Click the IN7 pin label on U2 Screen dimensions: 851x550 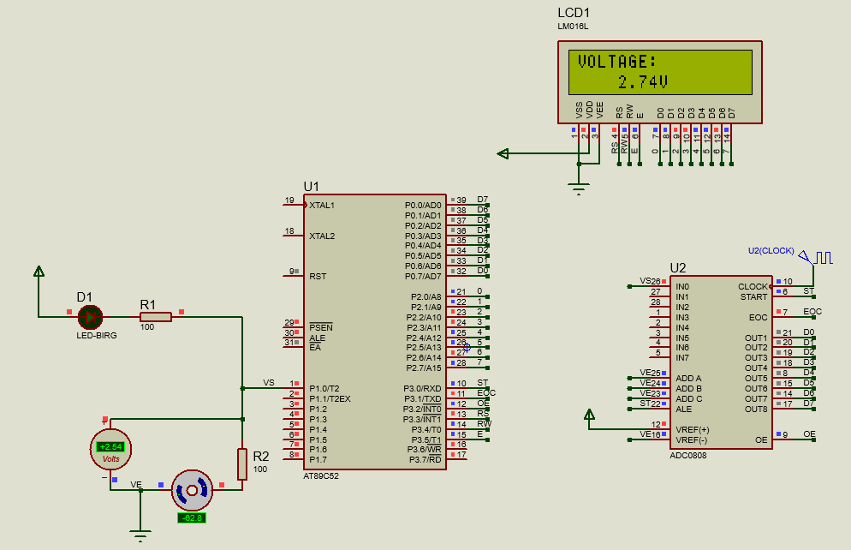[x=682, y=358]
